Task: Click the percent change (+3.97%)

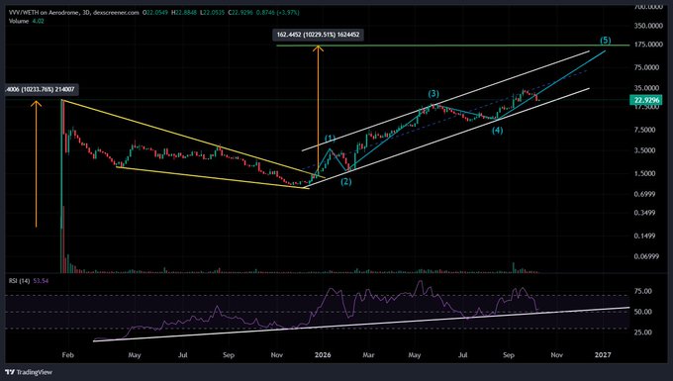Action: [x=289, y=13]
